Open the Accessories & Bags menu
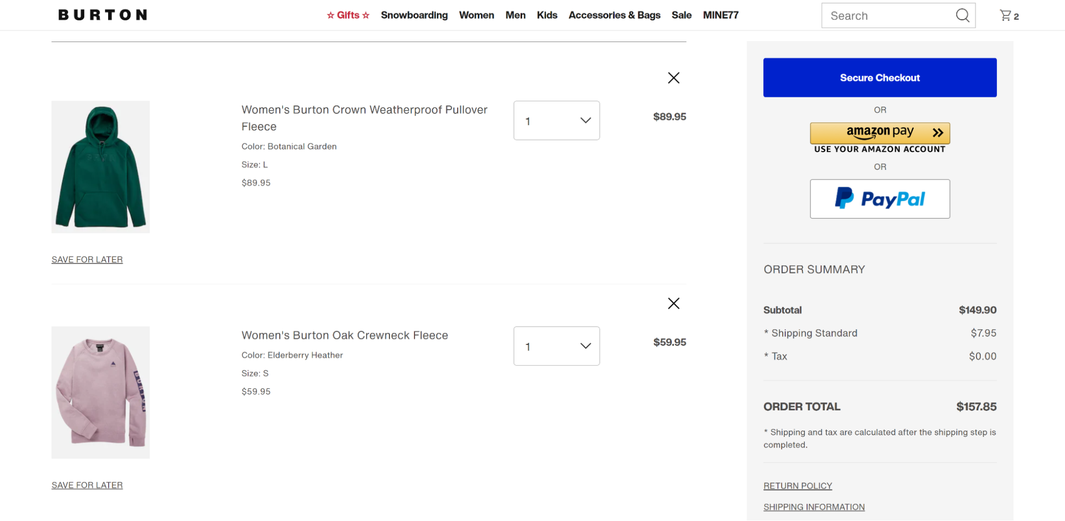 614,15
